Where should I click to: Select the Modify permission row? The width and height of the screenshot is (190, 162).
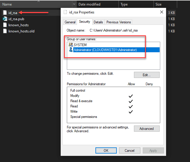75,96
